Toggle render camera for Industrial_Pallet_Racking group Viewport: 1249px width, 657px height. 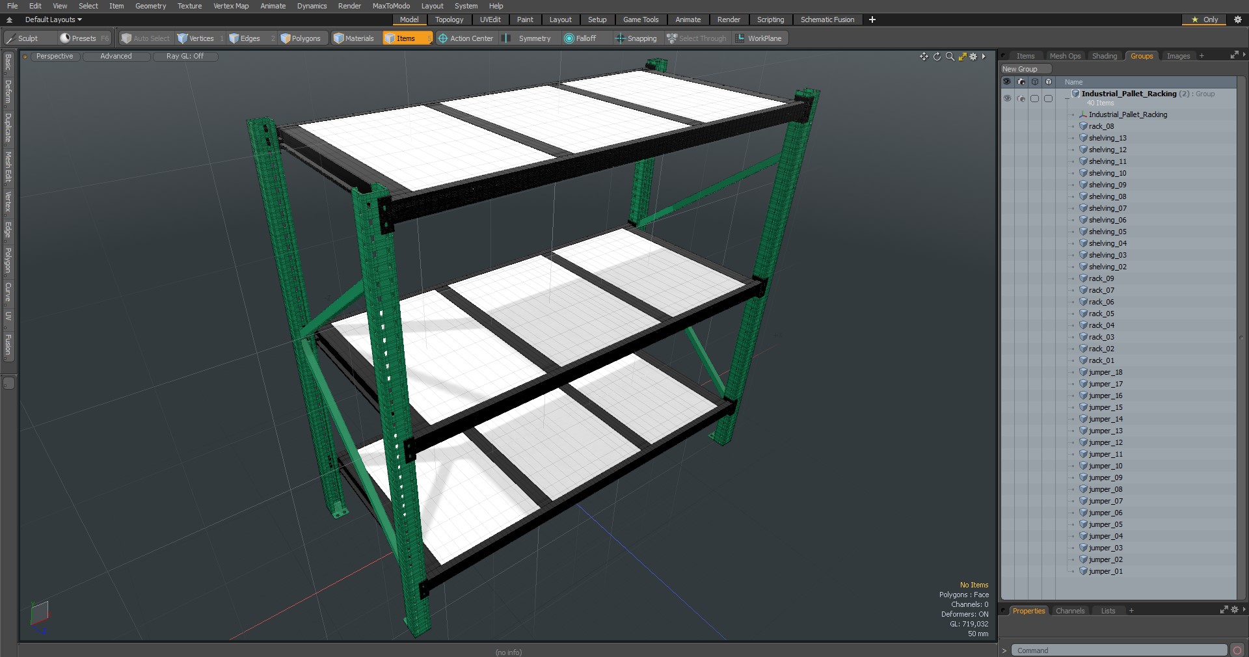(x=1021, y=99)
